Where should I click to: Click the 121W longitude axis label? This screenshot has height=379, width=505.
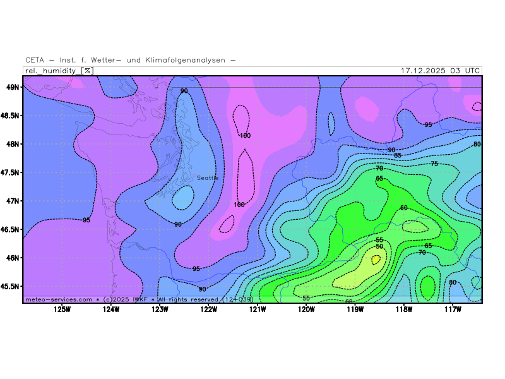tap(258, 309)
